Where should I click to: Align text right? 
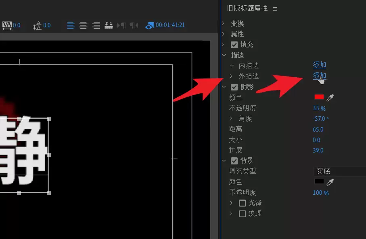point(96,25)
